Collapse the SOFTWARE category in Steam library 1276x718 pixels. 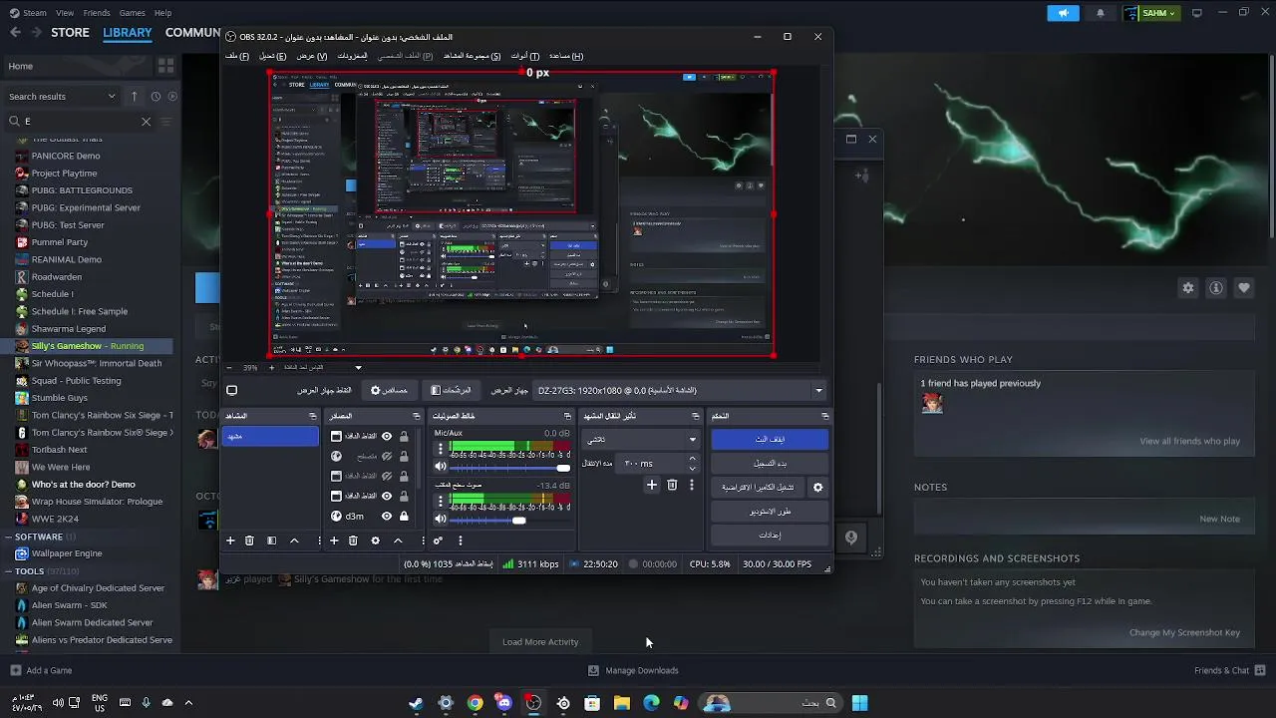point(8,537)
